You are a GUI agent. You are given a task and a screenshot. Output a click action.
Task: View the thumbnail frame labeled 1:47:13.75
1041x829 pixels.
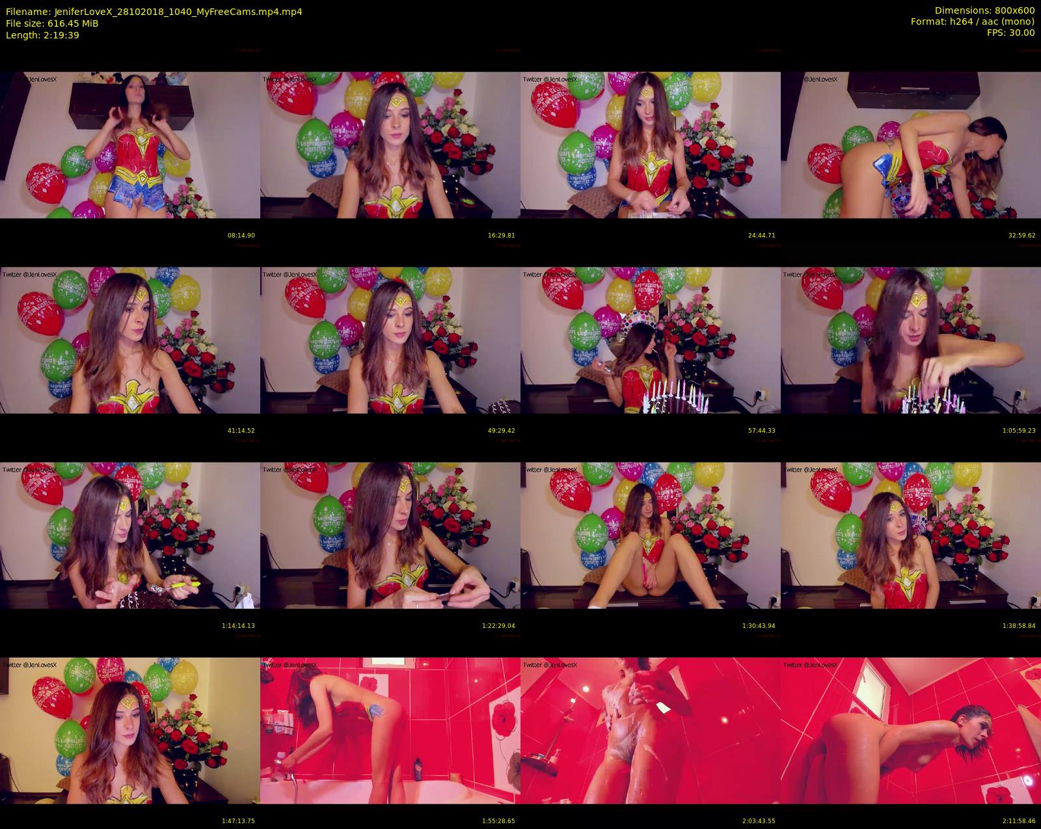pyautogui.click(x=130, y=731)
